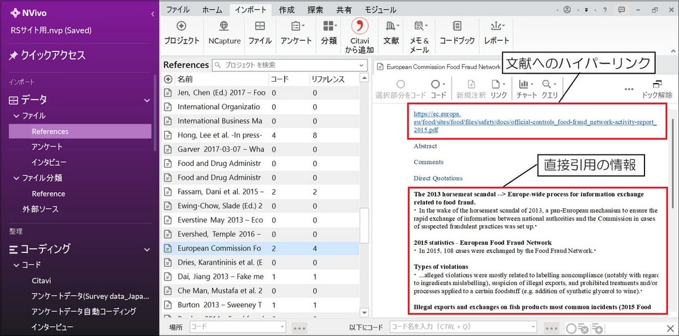The image size is (679, 336).
Task: Select アンケート under ファイル in sidebar
Action: click(47, 147)
